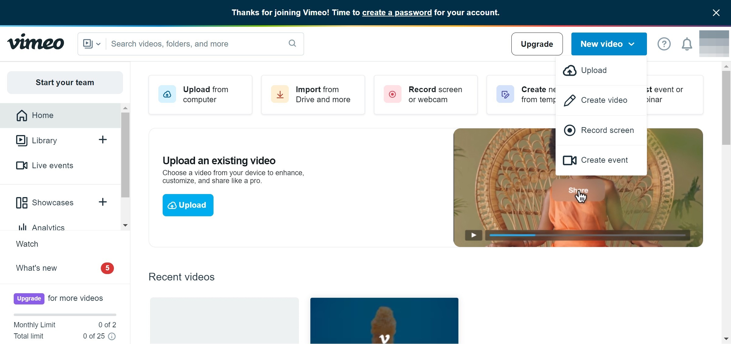This screenshot has height=344, width=731.
Task: Add new item with Library plus icon
Action: click(x=103, y=140)
